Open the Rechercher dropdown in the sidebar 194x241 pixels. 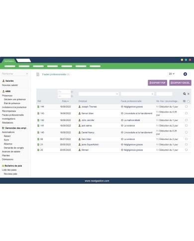[x=15, y=74]
